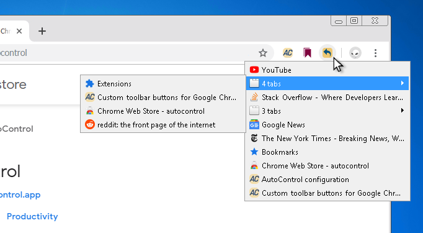Click the Google News favicon
The image size is (423, 233).
coord(254,125)
